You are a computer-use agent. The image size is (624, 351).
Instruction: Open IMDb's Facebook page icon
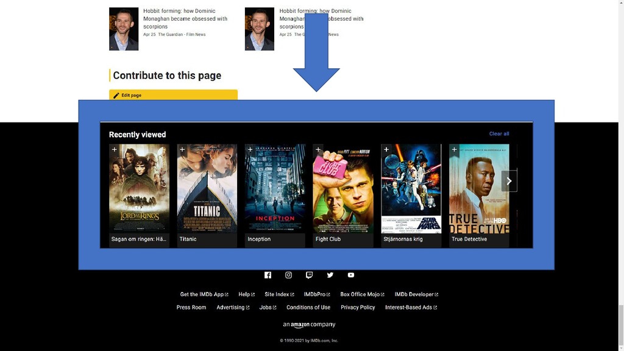pyautogui.click(x=268, y=275)
